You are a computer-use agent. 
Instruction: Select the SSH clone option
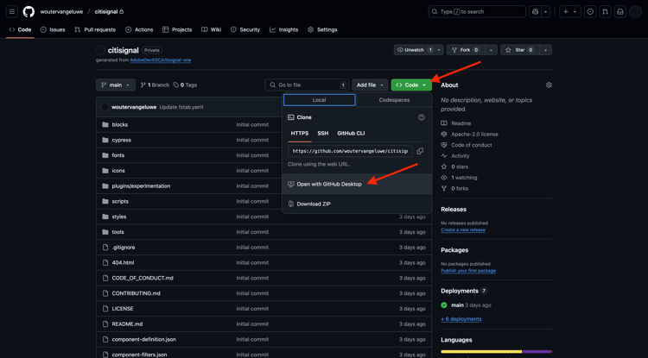(323, 133)
